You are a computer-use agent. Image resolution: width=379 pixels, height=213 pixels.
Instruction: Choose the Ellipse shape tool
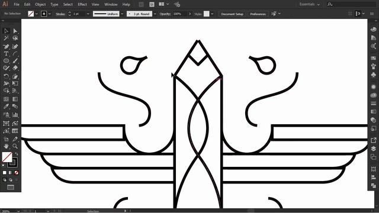6,61
